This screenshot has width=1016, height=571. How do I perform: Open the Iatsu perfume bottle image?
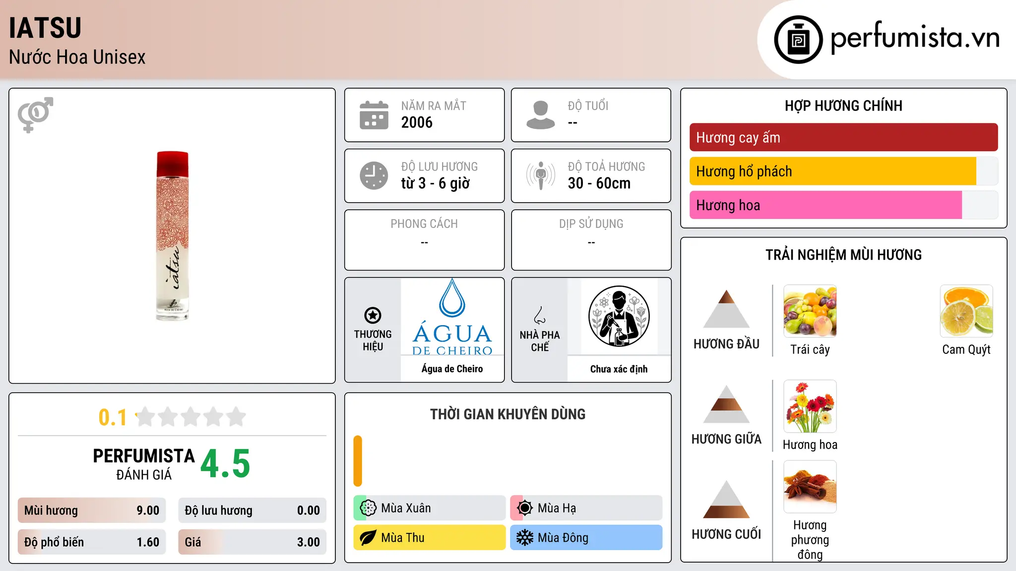[x=172, y=236]
